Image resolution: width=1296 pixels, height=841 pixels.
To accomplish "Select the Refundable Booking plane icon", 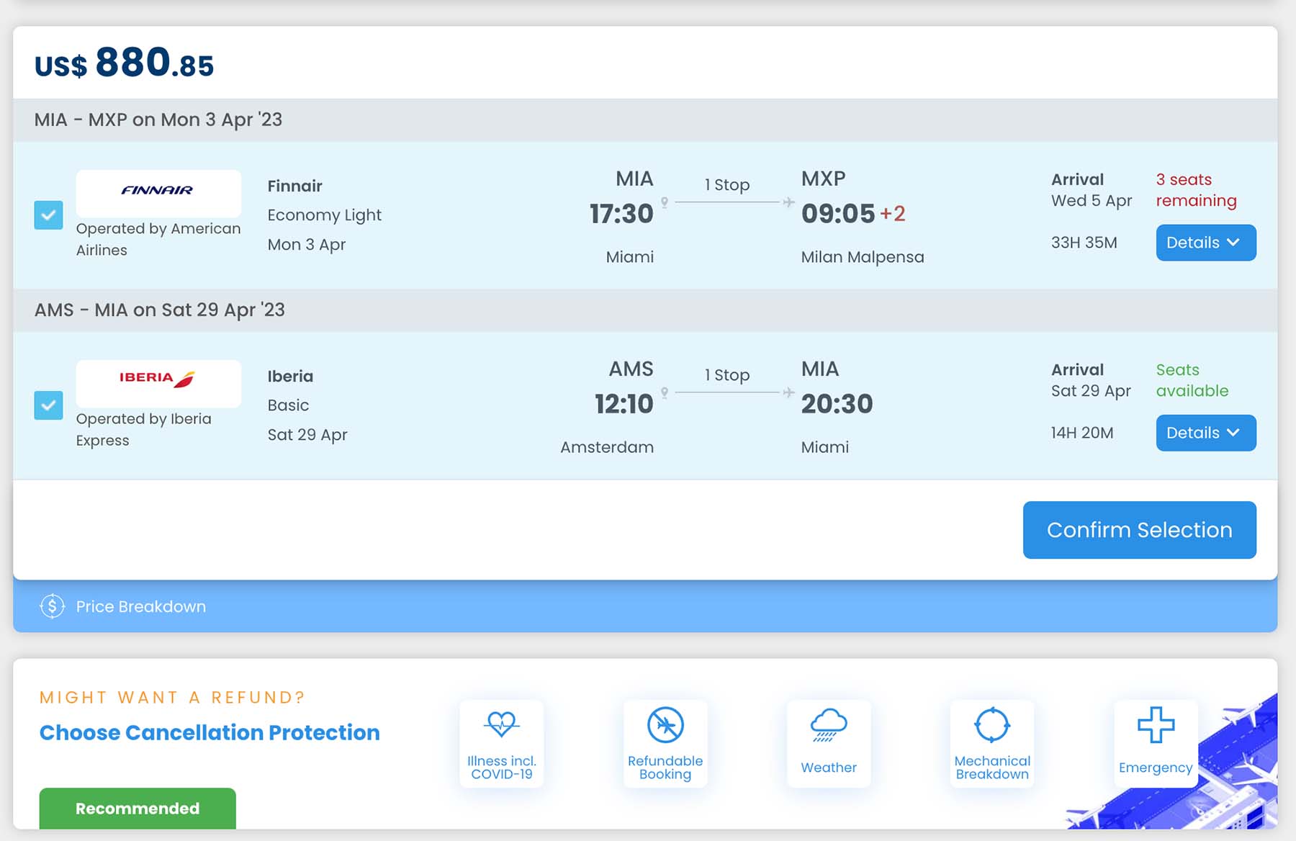I will coord(665,724).
